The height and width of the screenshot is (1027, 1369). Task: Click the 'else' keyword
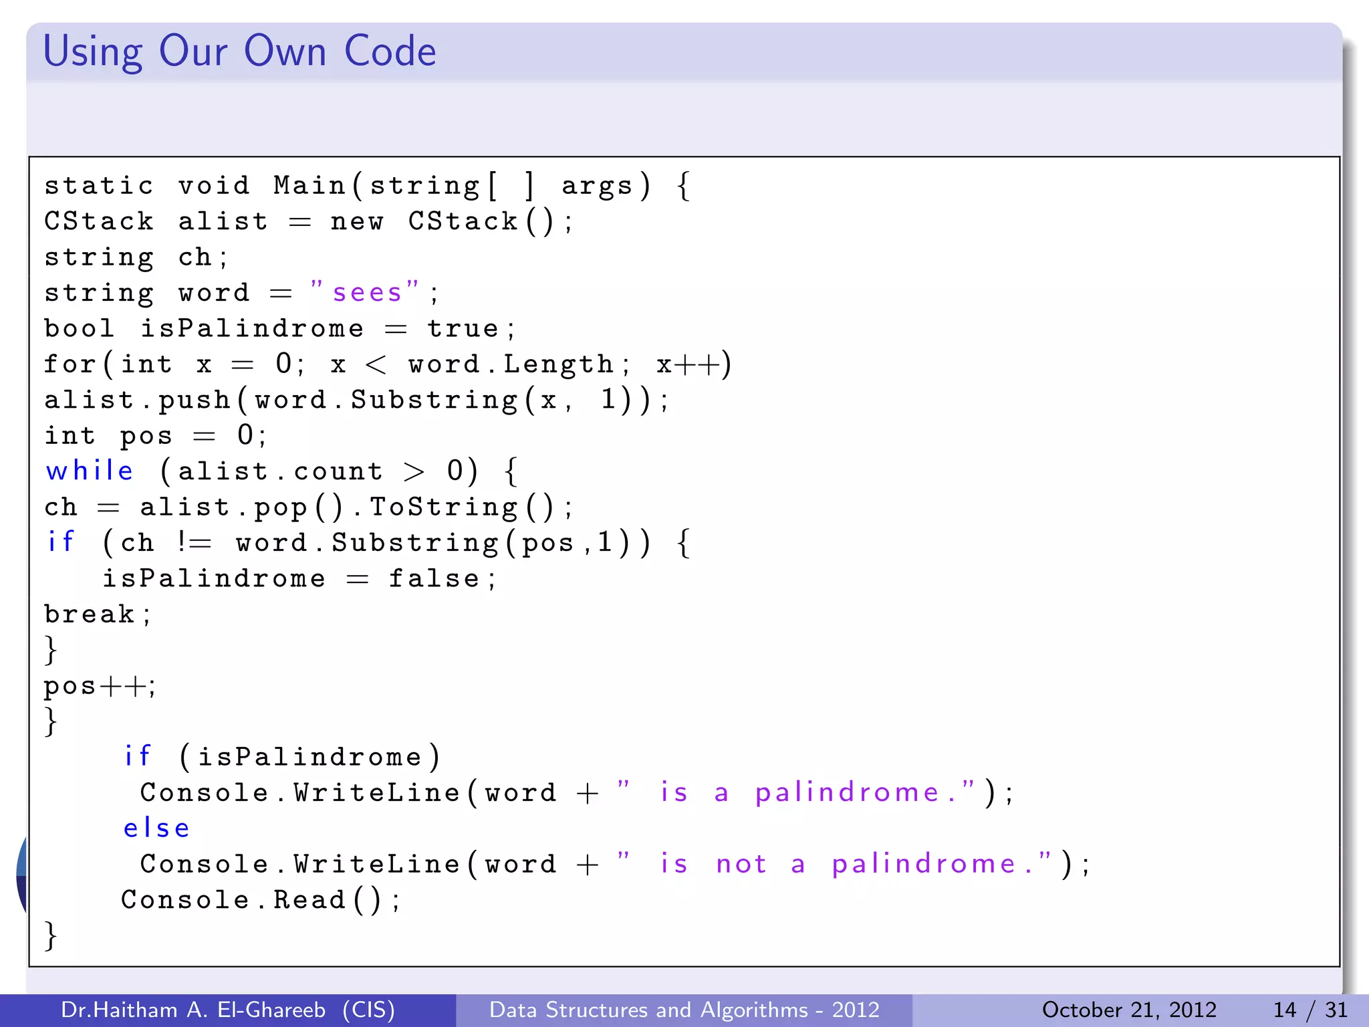click(x=156, y=828)
